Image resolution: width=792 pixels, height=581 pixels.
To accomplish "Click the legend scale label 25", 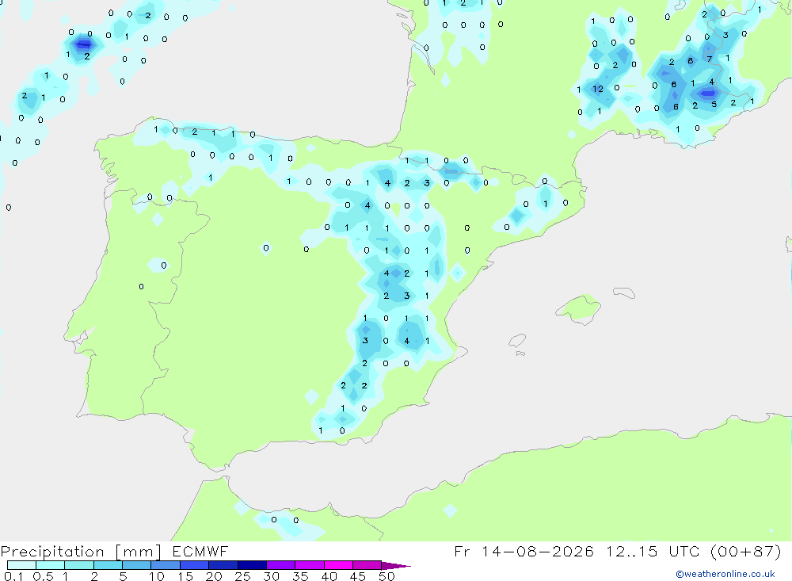I will point(243,576).
